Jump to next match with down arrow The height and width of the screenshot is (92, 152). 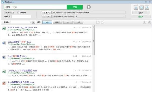point(149,22)
